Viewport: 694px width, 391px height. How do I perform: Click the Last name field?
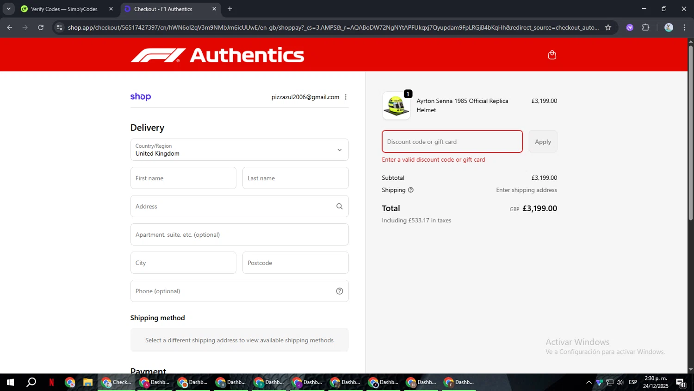click(x=295, y=178)
